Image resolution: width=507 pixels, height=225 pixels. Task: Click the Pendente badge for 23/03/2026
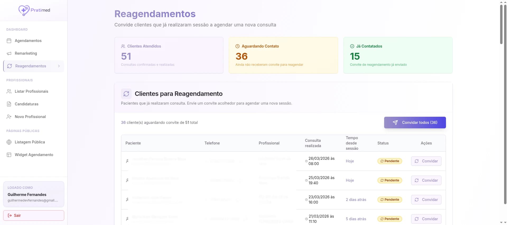tap(390, 200)
